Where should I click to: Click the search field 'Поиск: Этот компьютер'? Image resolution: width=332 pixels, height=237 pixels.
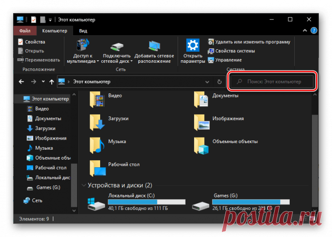272,82
